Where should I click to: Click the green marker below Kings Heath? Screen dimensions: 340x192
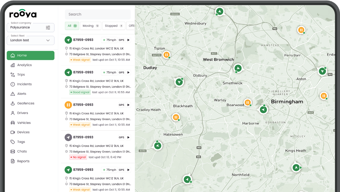296,167
